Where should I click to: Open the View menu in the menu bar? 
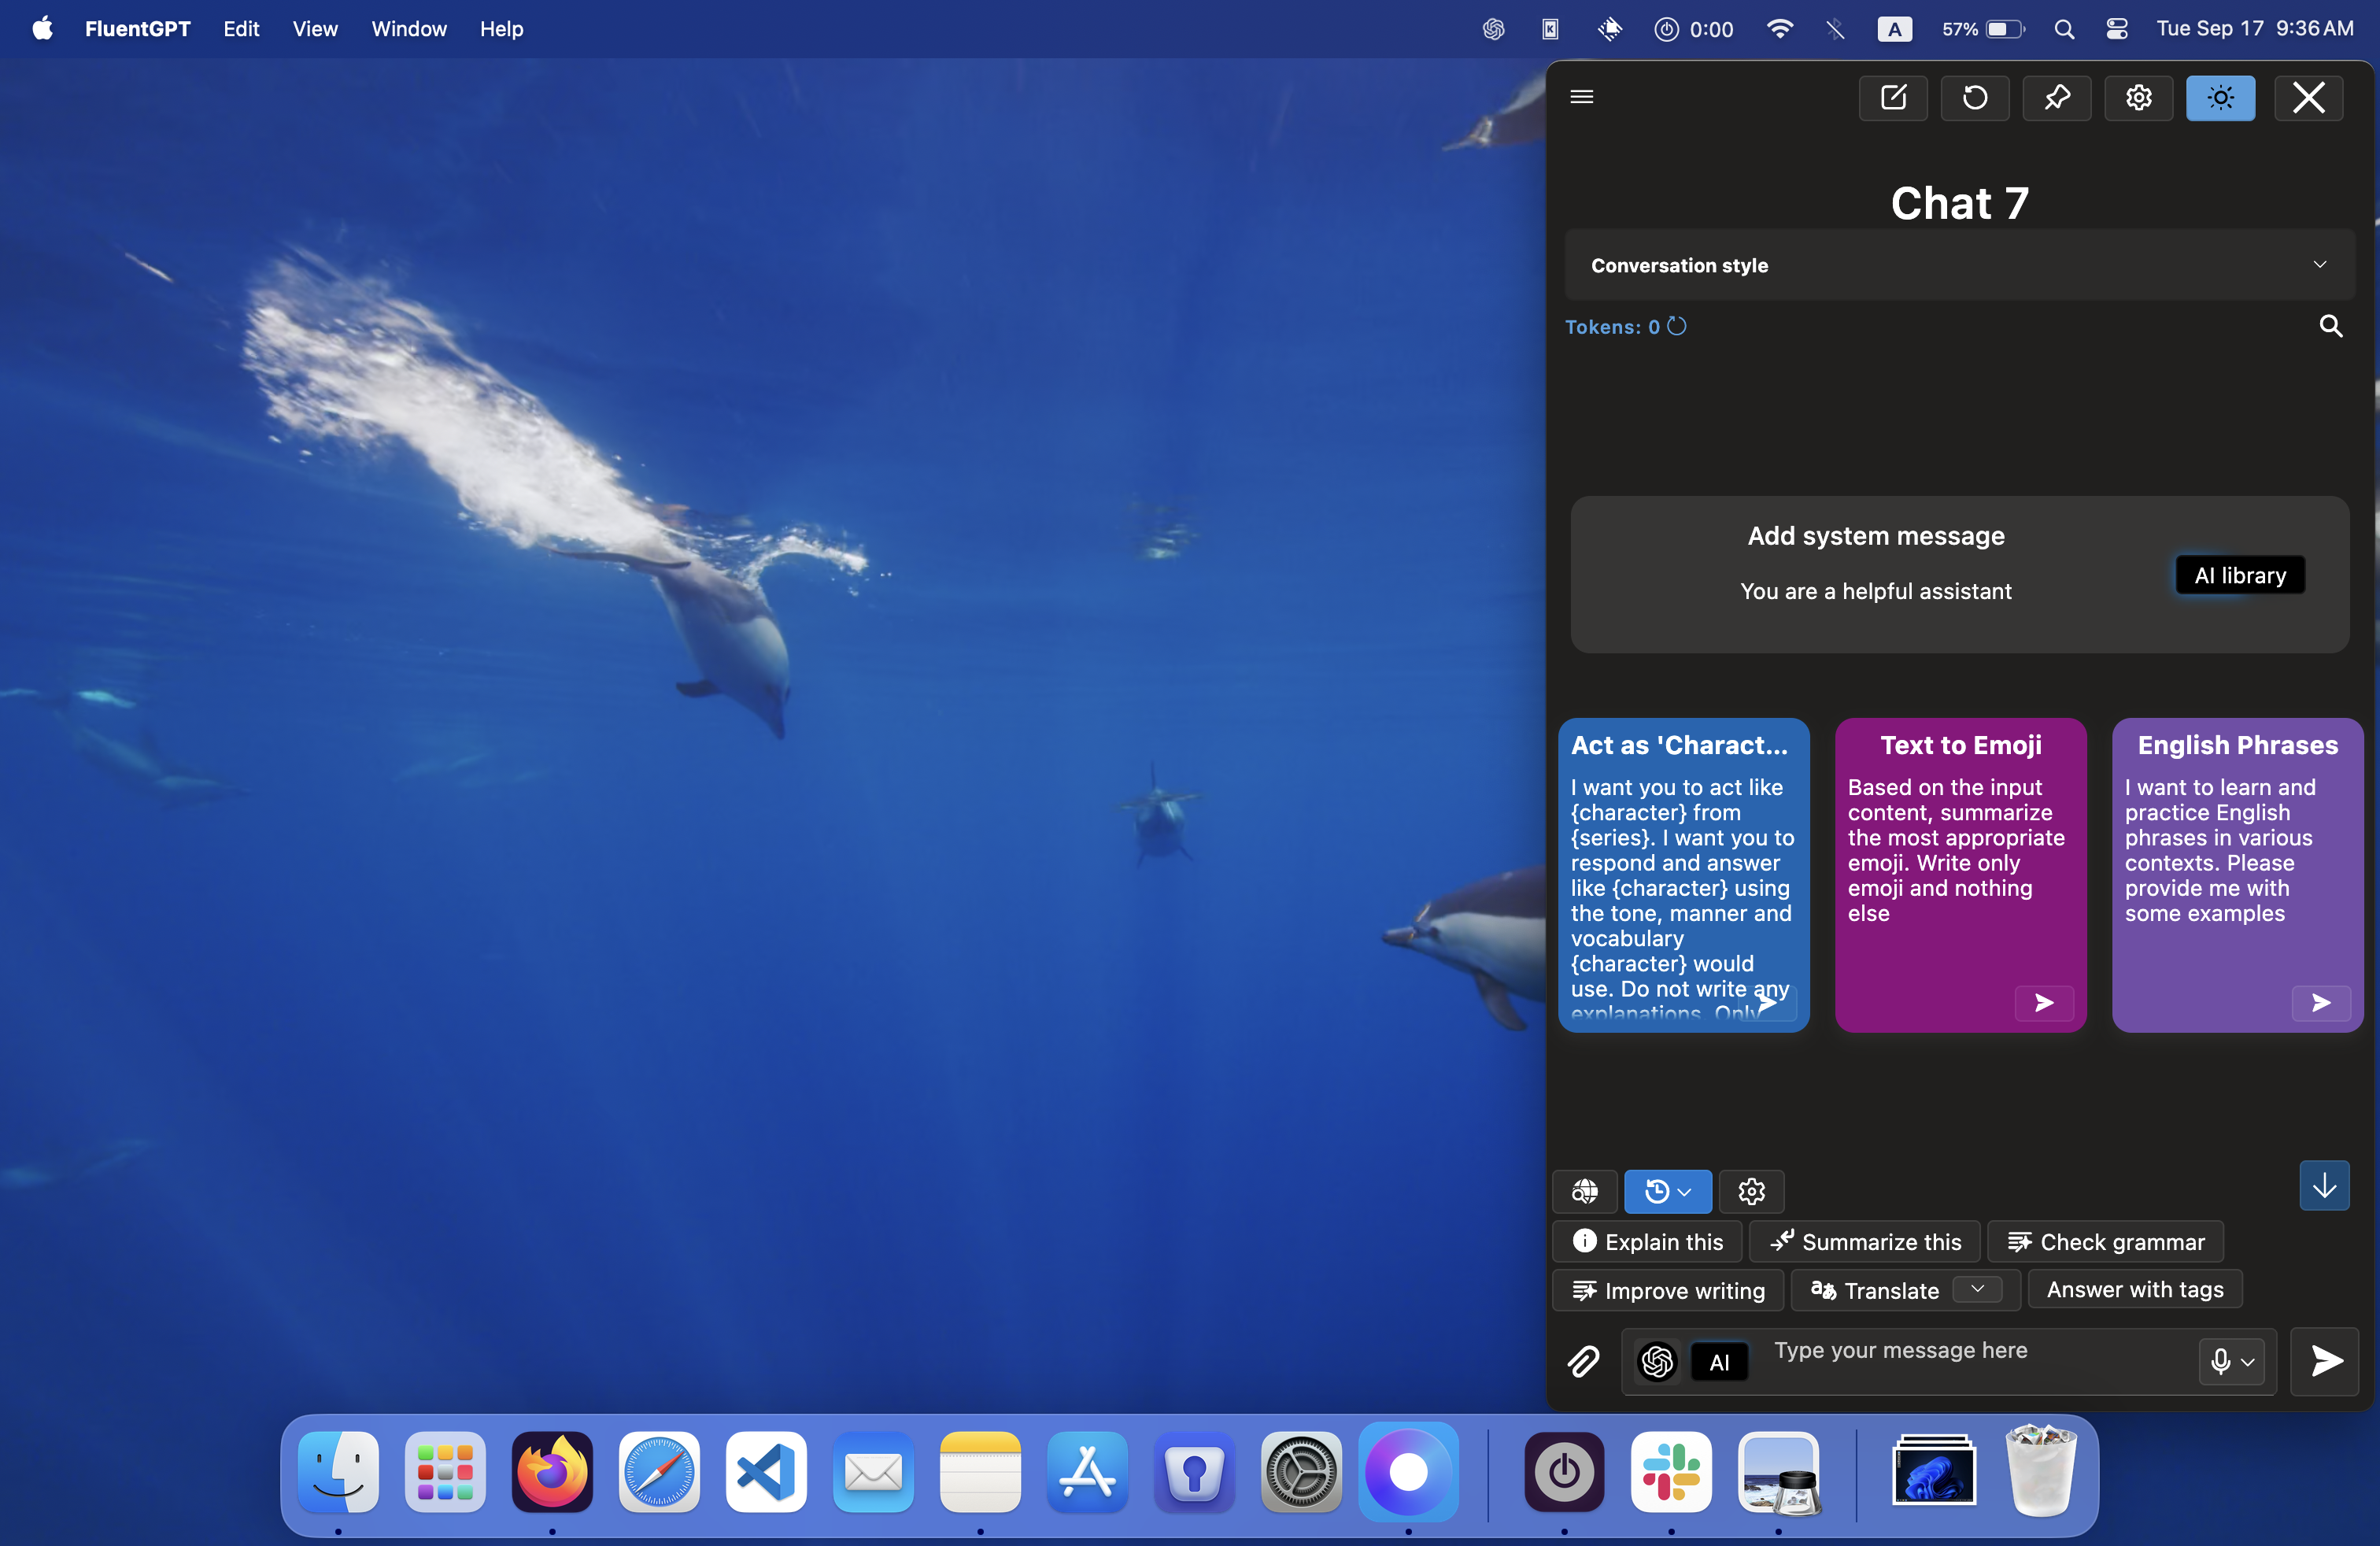coord(314,29)
